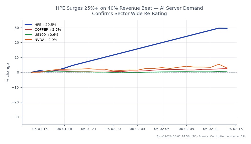The image size is (251, 144).
Task: Click the y-axis tick label '30'
Action: tap(17, 28)
